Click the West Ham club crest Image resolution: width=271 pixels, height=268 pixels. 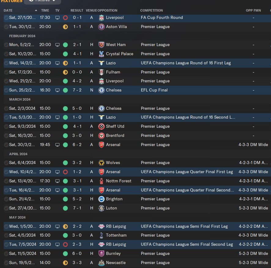101,45
